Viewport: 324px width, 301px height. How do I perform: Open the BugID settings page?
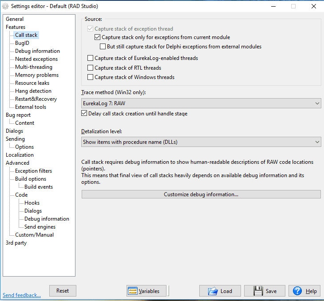[x=22, y=43]
